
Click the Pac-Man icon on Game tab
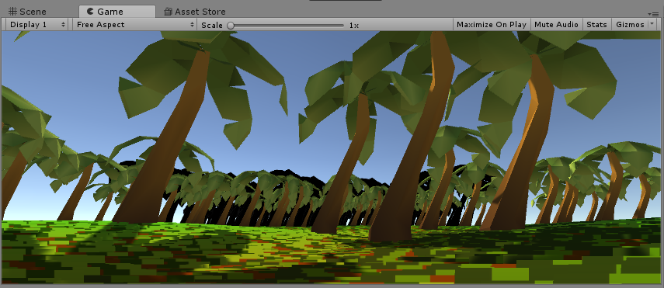[x=90, y=12]
